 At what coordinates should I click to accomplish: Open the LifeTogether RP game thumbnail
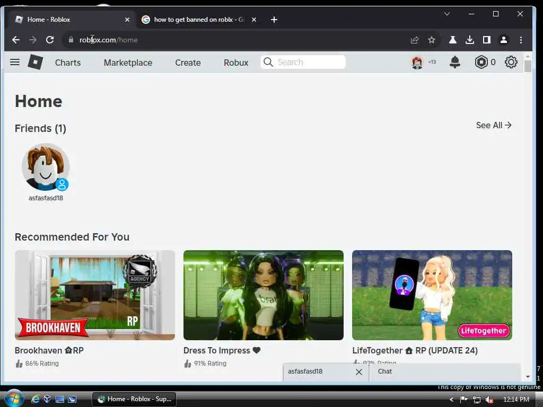432,295
